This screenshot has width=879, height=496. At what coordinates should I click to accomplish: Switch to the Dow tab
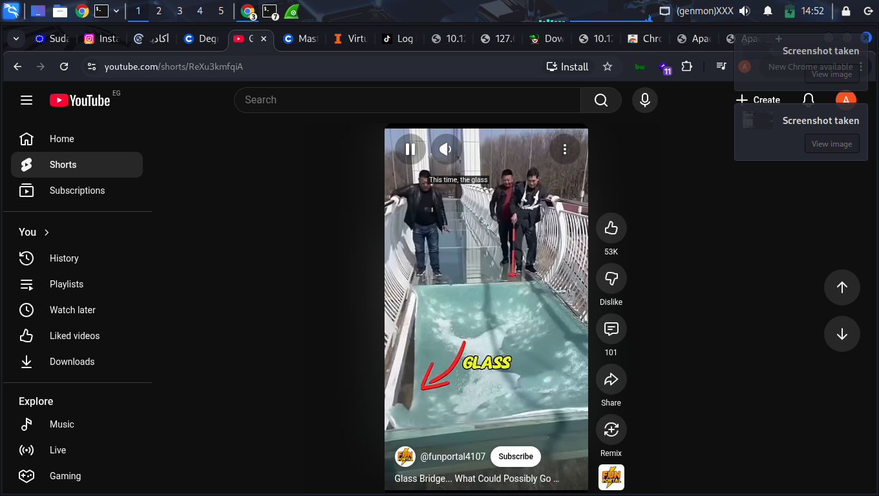[x=546, y=39]
